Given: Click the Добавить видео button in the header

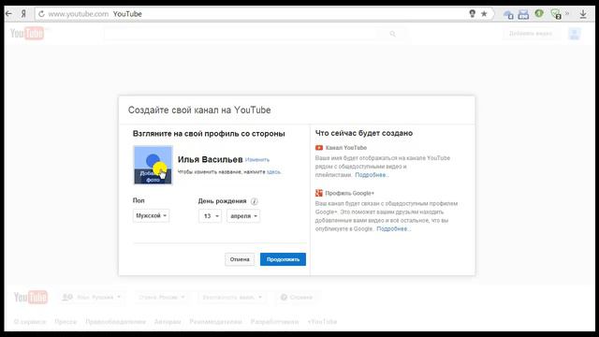Looking at the screenshot, I should click(531, 34).
